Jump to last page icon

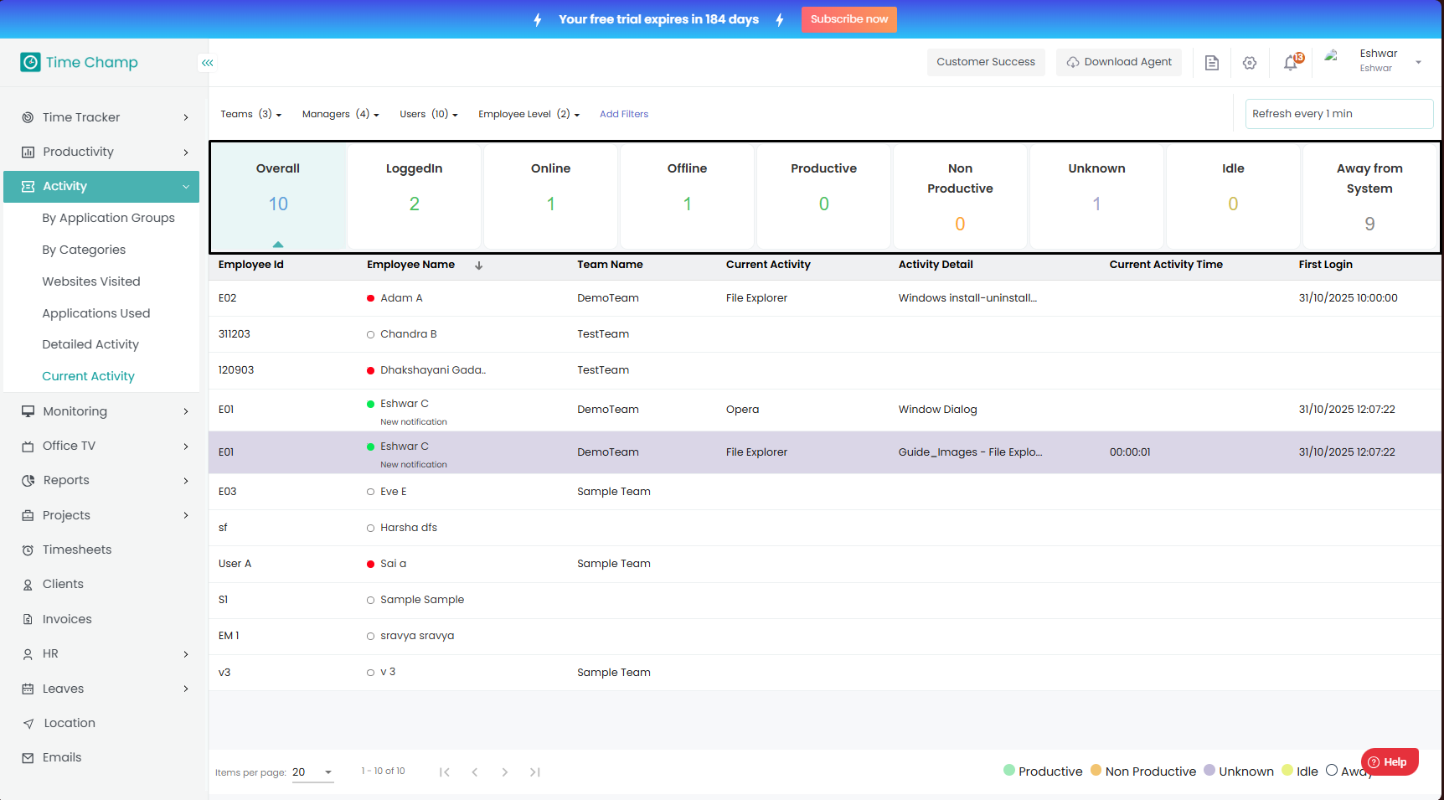click(534, 772)
